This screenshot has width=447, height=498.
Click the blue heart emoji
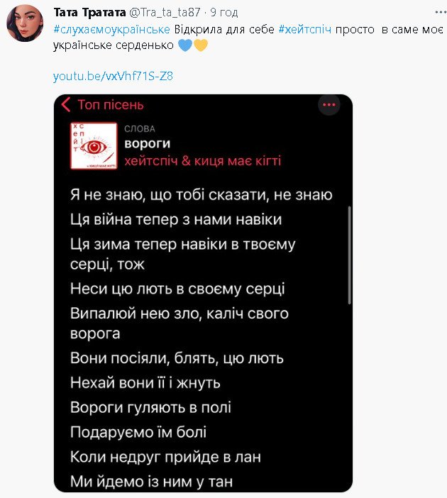click(x=184, y=46)
